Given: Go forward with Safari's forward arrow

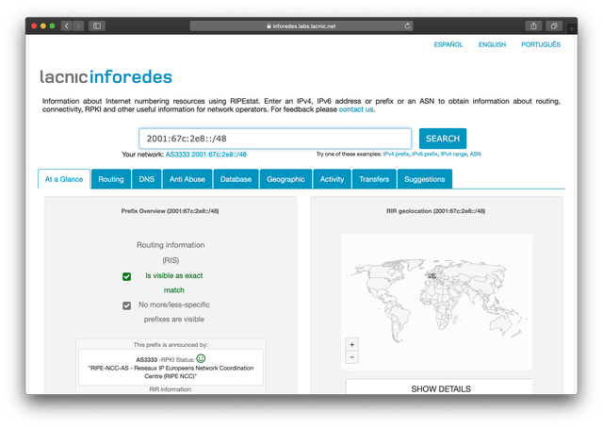Looking at the screenshot, I should click(78, 25).
